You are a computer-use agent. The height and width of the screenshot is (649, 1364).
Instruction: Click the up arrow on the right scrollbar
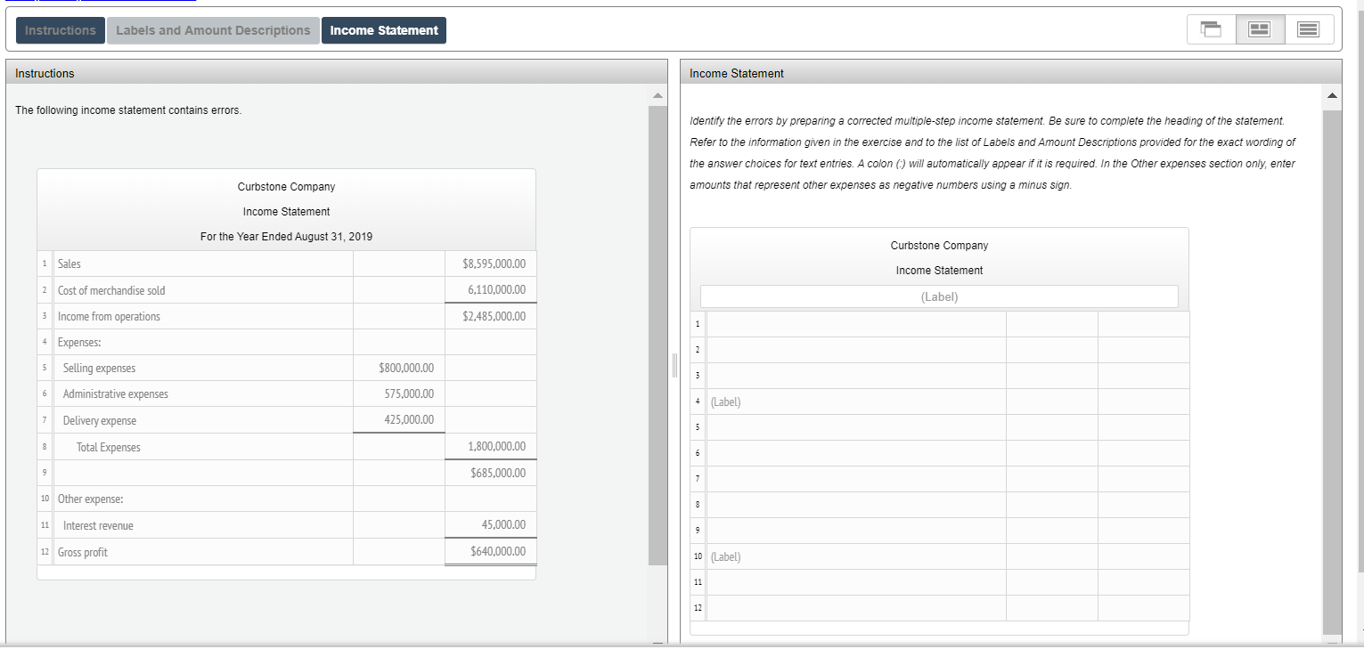pyautogui.click(x=1332, y=95)
